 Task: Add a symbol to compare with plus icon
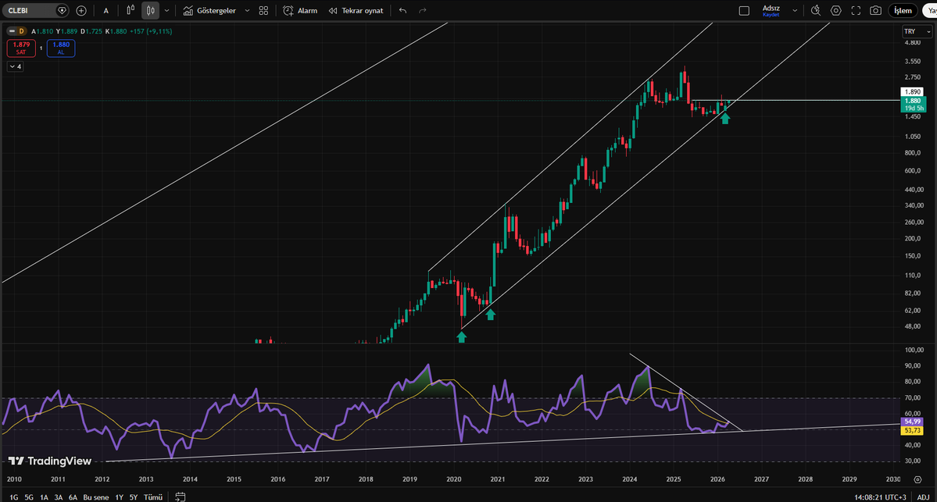[81, 11]
